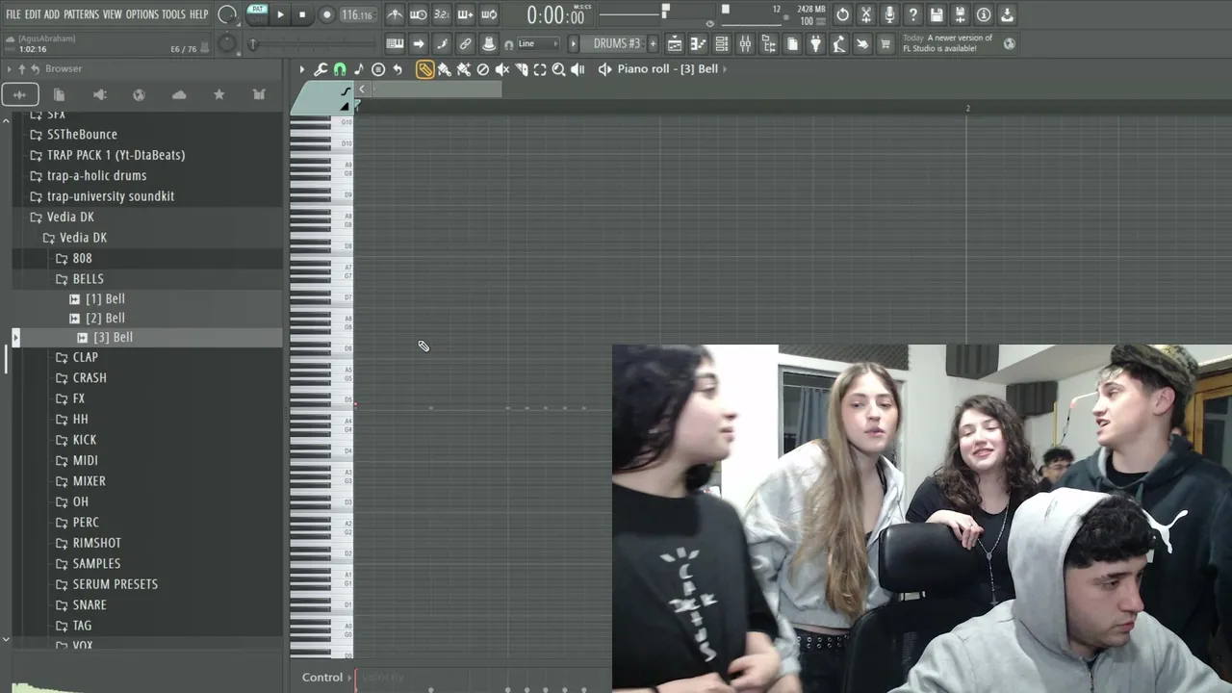The width and height of the screenshot is (1232, 693).
Task: Open the Mixer view
Action: pos(745,43)
